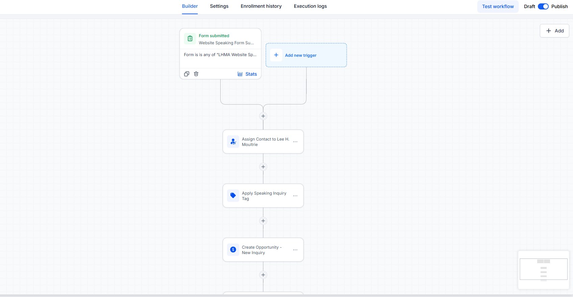Click Add new trigger
This screenshot has width=573, height=297.
pyautogui.click(x=306, y=55)
